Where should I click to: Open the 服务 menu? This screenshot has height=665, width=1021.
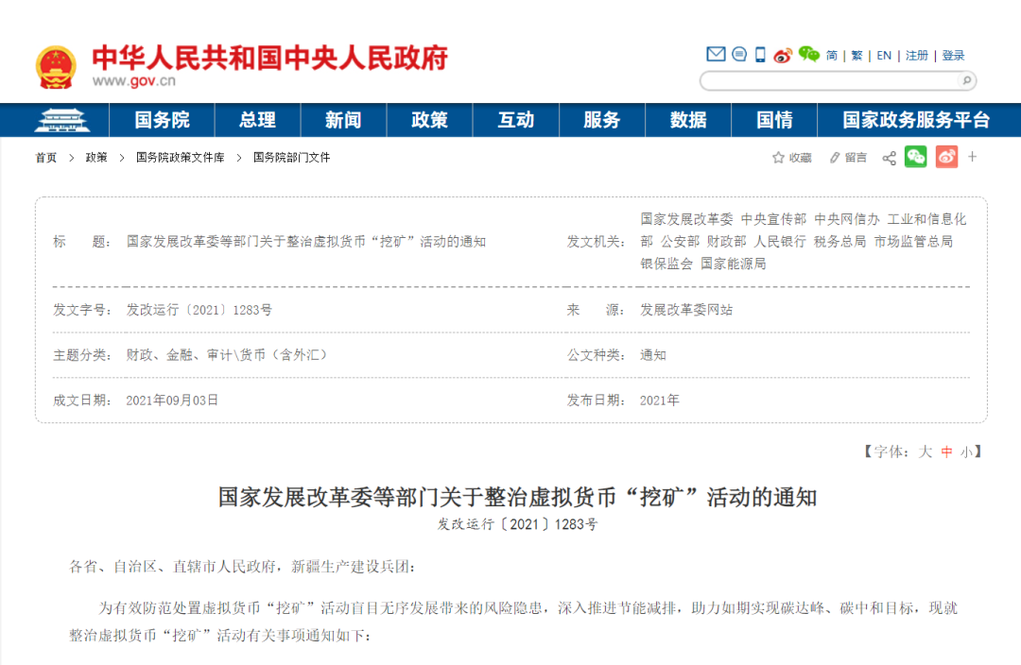click(x=601, y=120)
